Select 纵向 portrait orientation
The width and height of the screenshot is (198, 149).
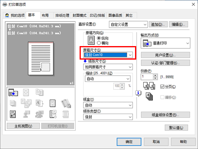click(x=99, y=38)
